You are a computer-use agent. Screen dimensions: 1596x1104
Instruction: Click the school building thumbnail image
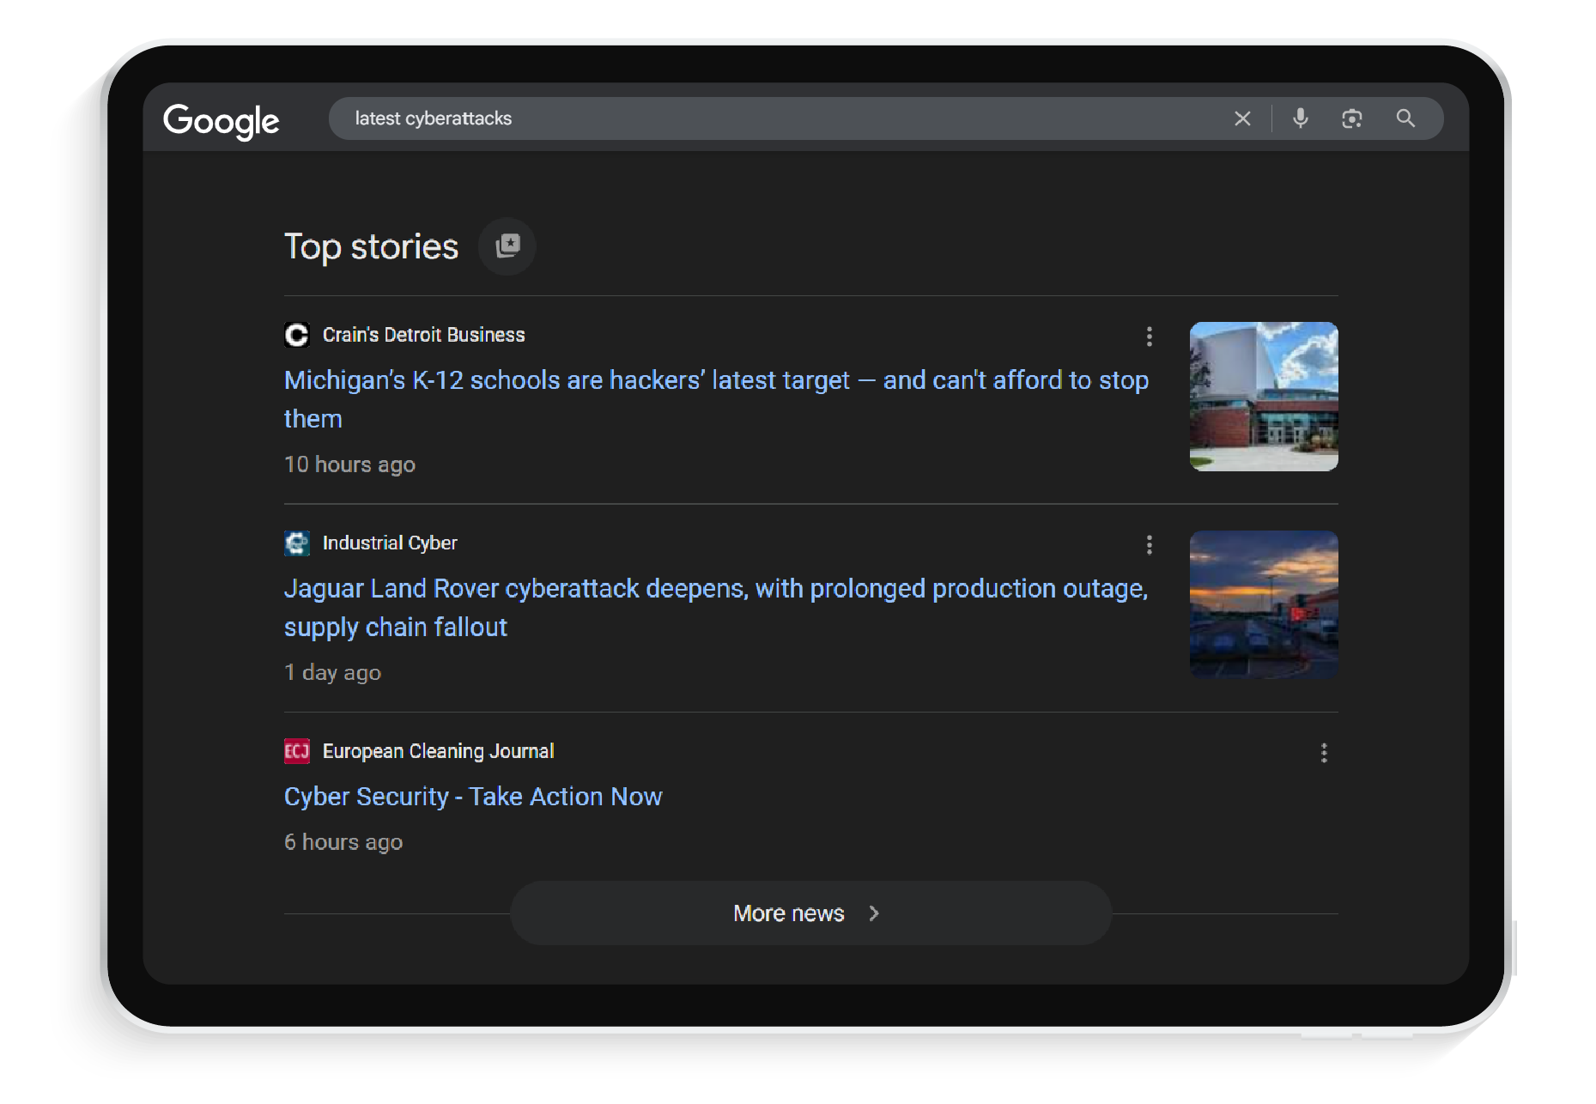pos(1263,397)
